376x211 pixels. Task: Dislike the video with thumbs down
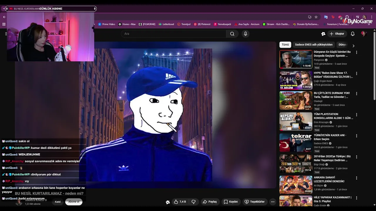pos(194,202)
